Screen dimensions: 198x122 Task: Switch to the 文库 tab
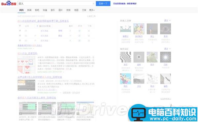pyautogui.click(x=84, y=10)
